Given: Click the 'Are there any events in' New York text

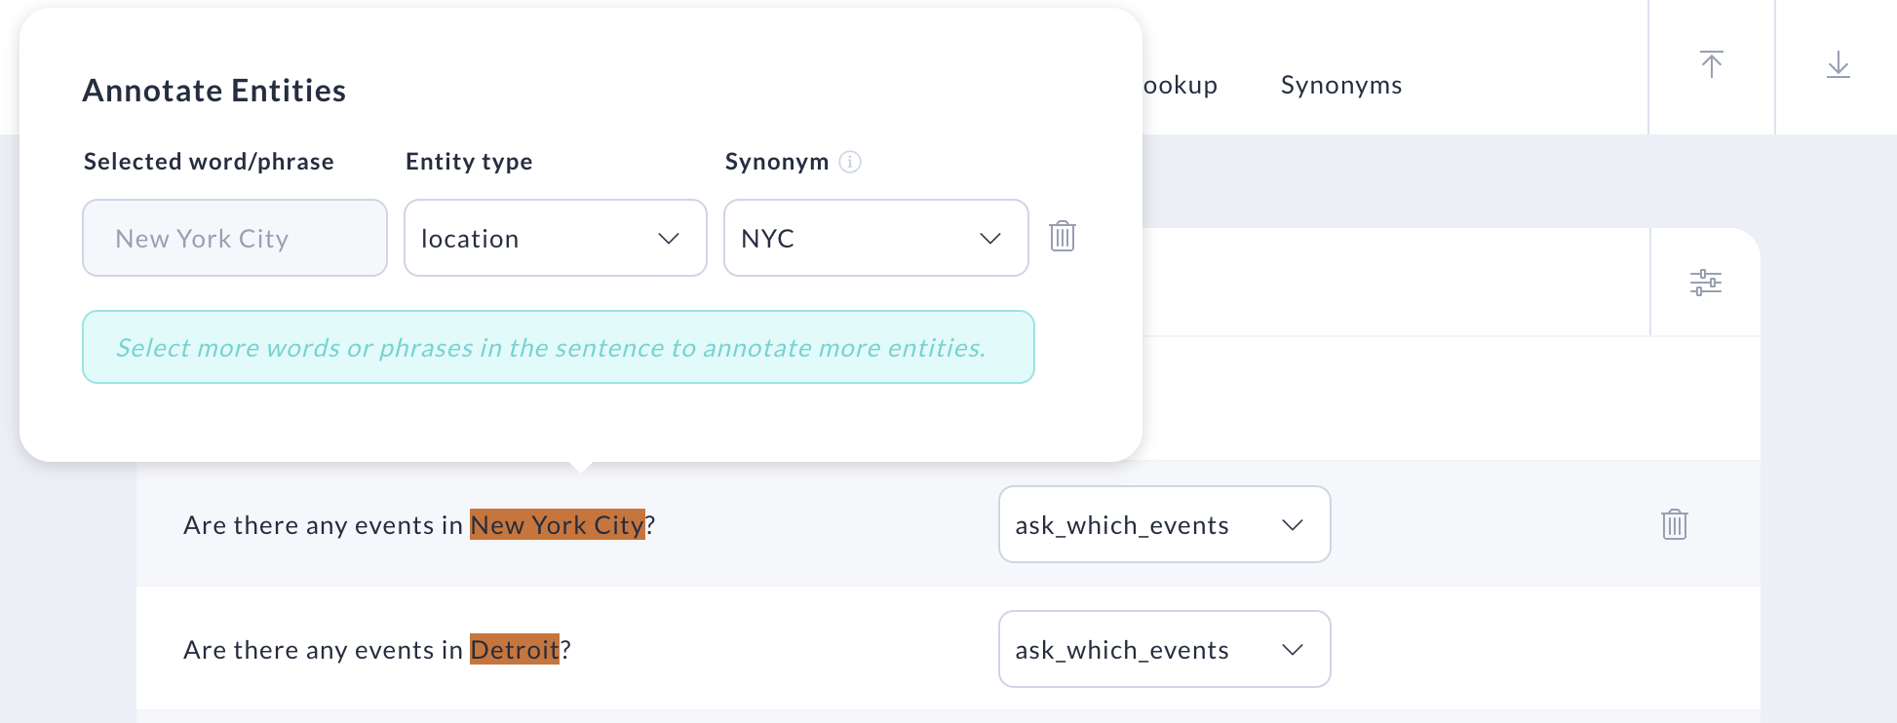Looking at the screenshot, I should pos(323,525).
